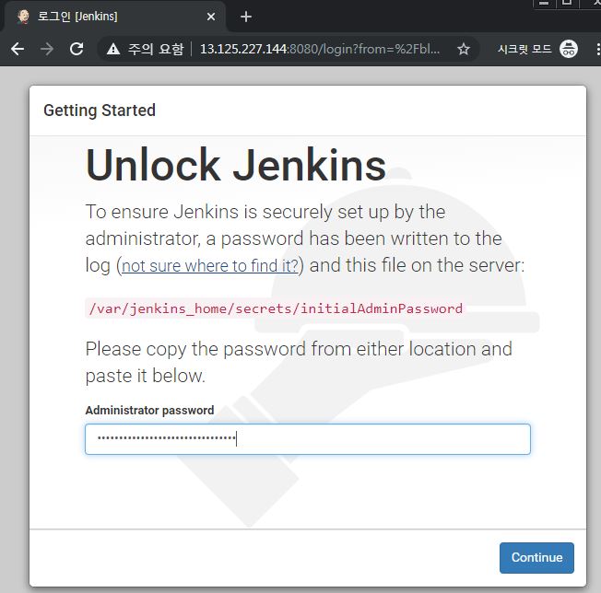Click the address bar URL
601x593 pixels.
(320, 49)
